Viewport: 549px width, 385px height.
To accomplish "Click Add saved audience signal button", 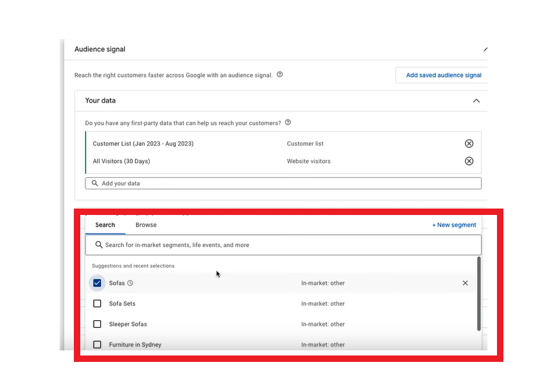I will pos(443,75).
